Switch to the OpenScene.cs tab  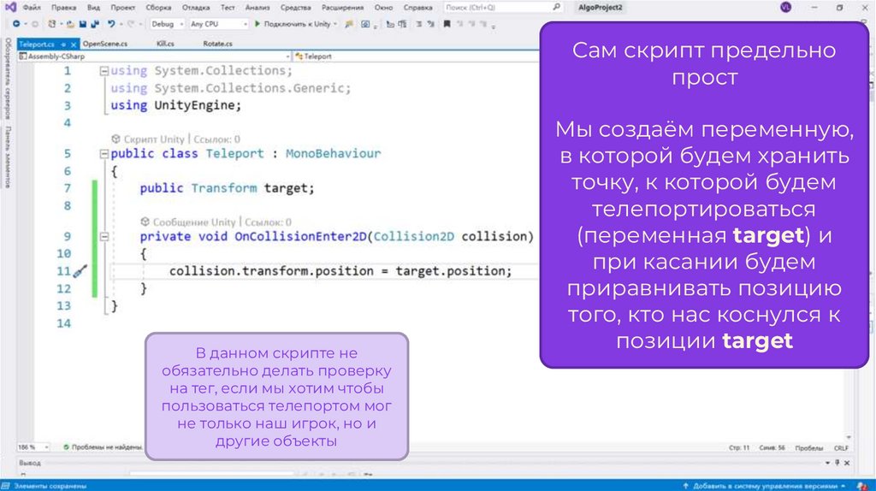(104, 43)
